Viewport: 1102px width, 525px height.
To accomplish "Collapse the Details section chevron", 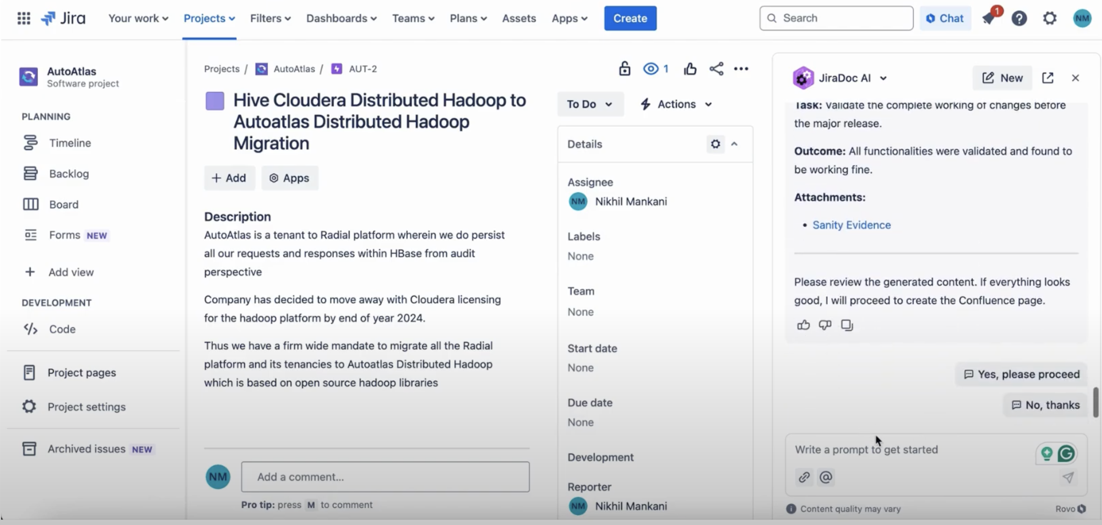I will pyautogui.click(x=734, y=144).
